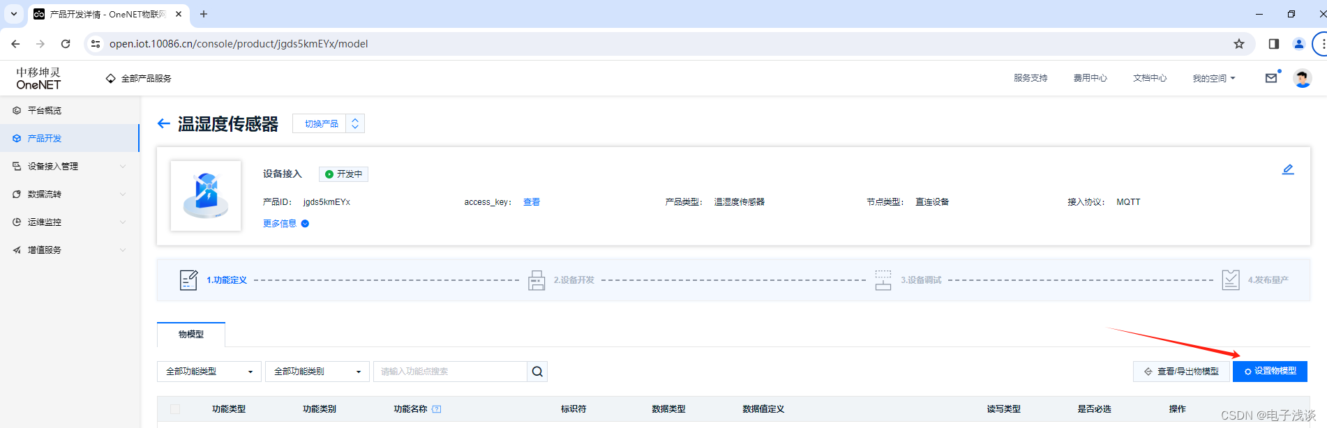Go back using the browser back arrow

coord(15,44)
